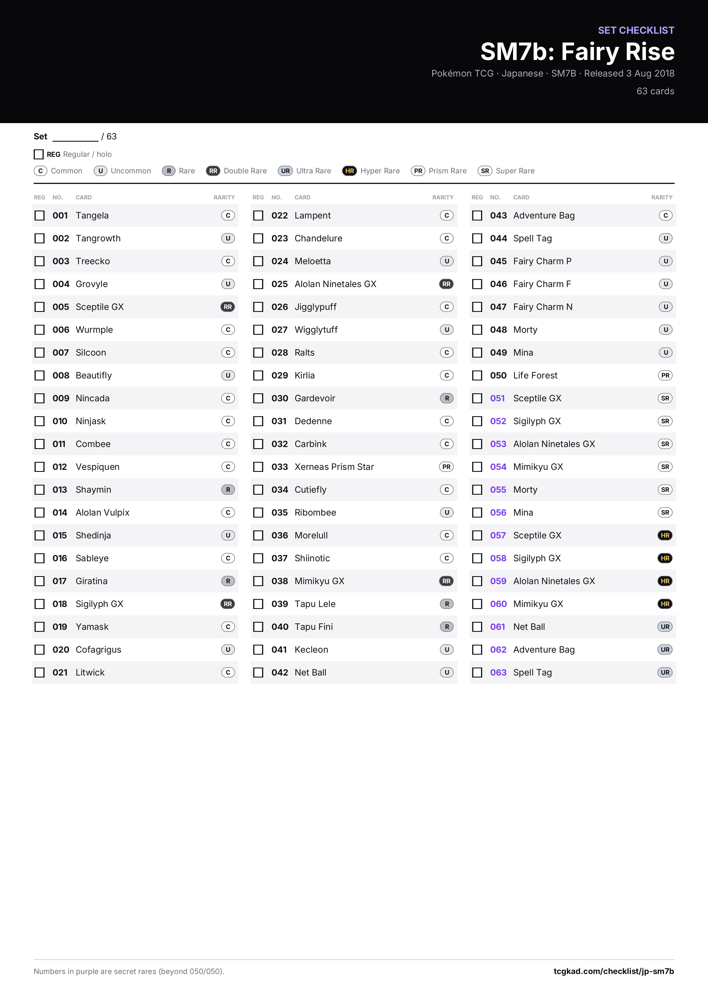
Task: Check the box next to 038 Mimikyu GX
Action: (x=258, y=581)
